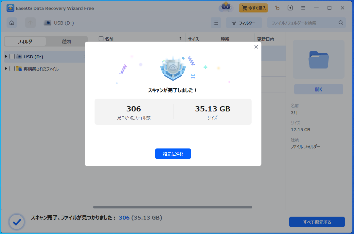354x234 pixels.
Task: Select USB (D:) item in folder tree
Action: 33,57
